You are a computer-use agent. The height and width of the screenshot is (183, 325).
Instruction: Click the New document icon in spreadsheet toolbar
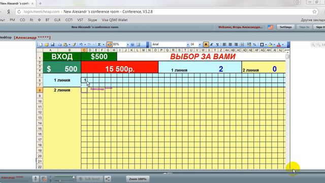[41, 44]
